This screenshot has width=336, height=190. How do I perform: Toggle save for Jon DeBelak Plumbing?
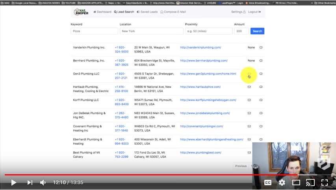coord(261,113)
